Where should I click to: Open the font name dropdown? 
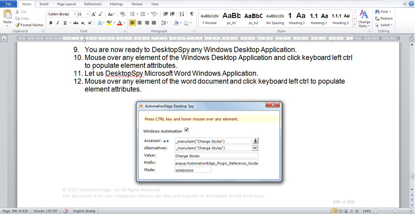coord(75,14)
